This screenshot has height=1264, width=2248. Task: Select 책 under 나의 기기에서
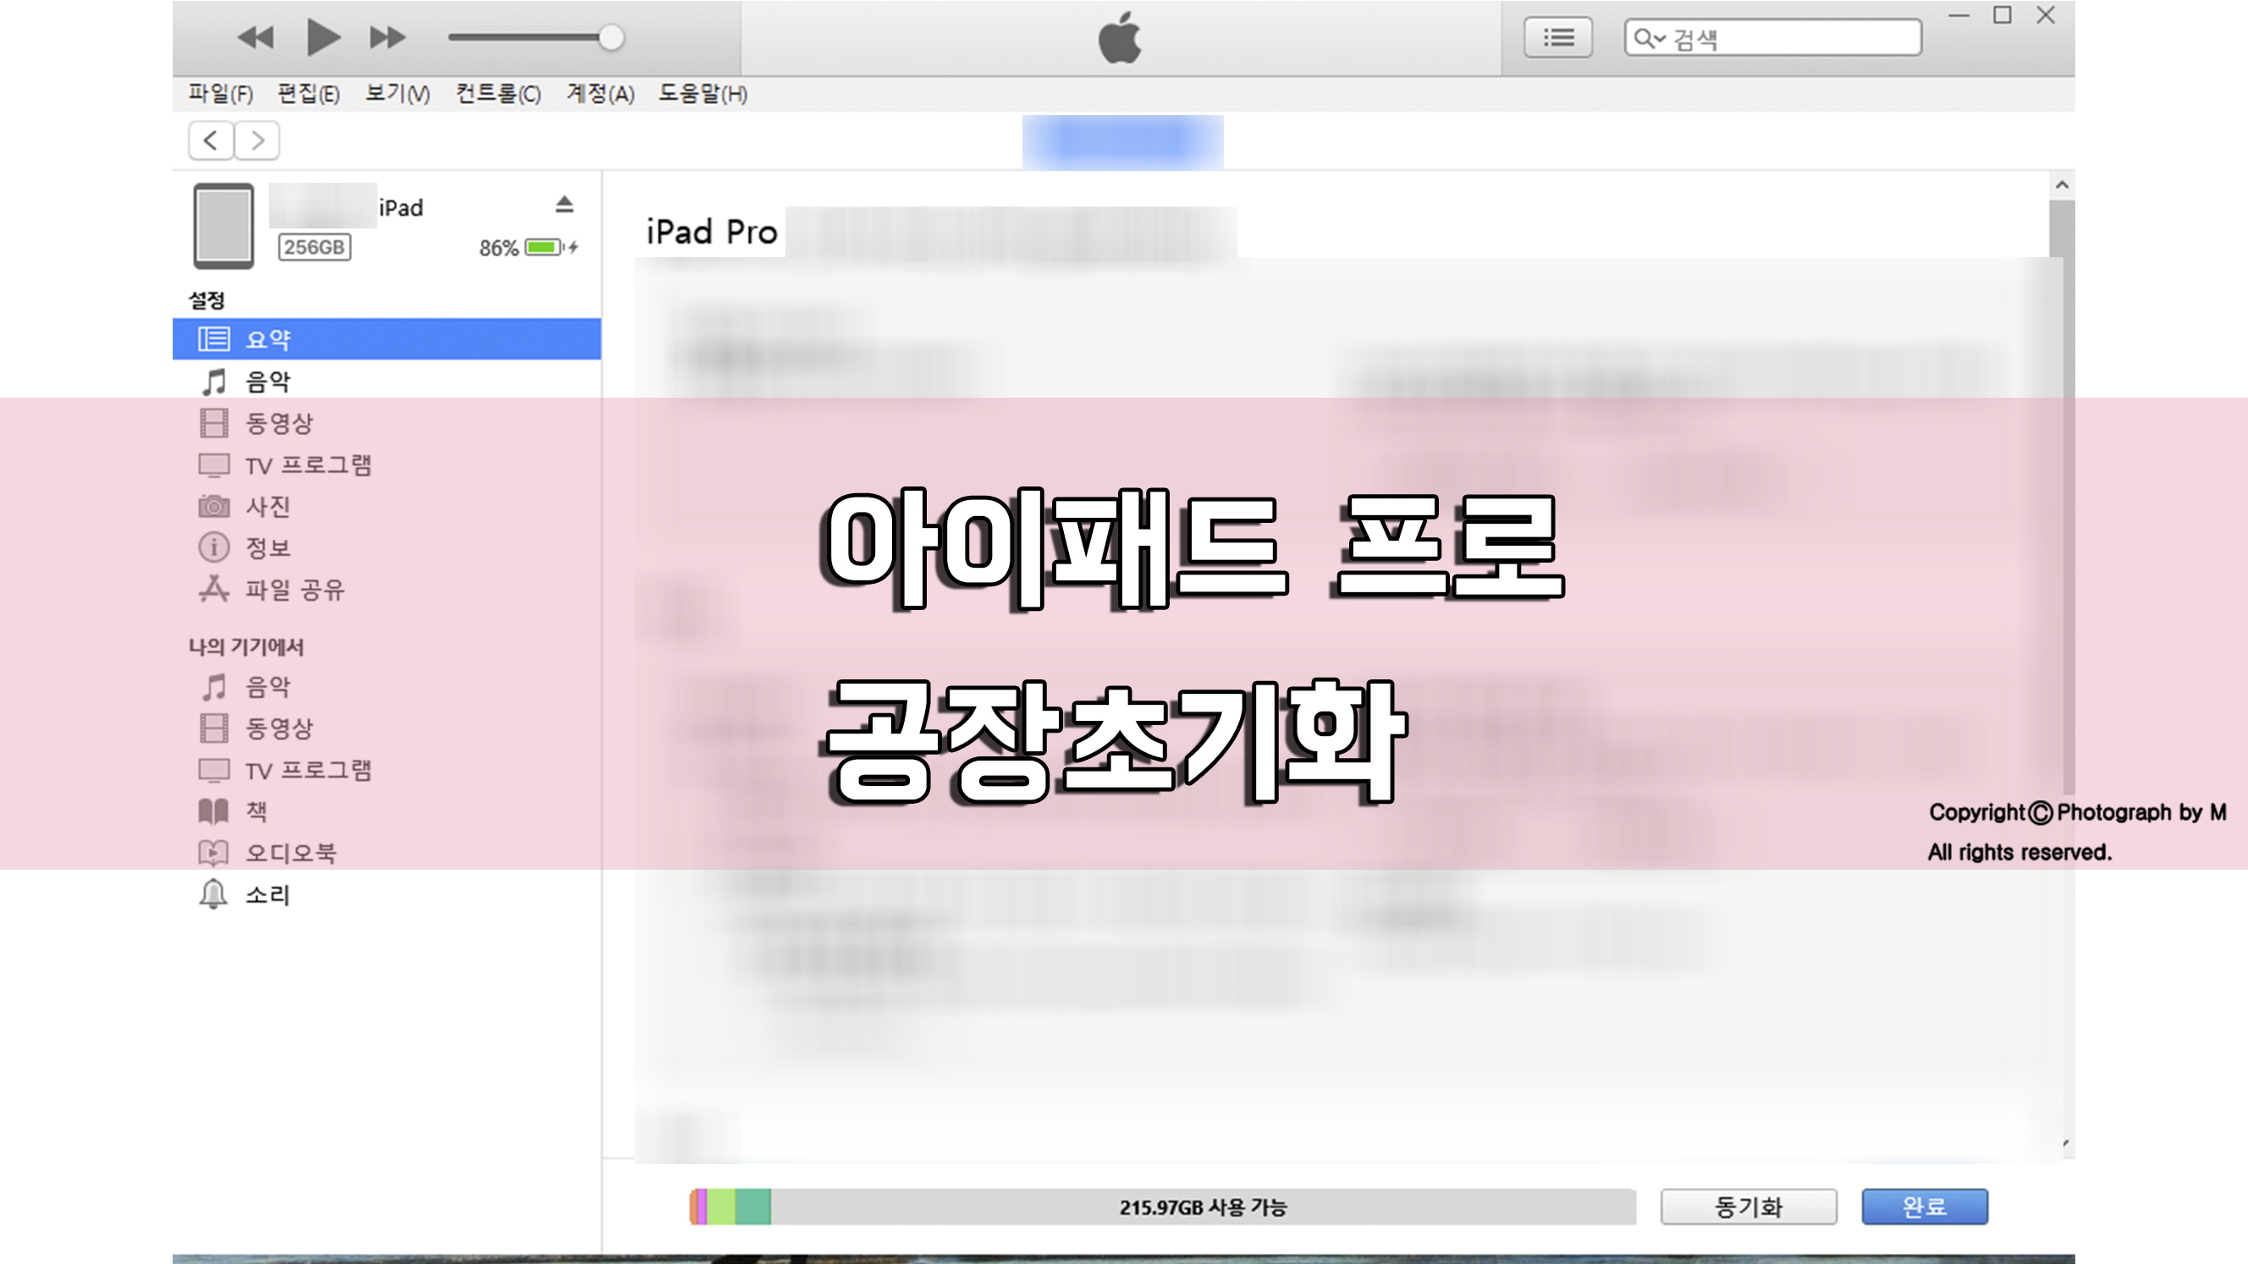[256, 811]
